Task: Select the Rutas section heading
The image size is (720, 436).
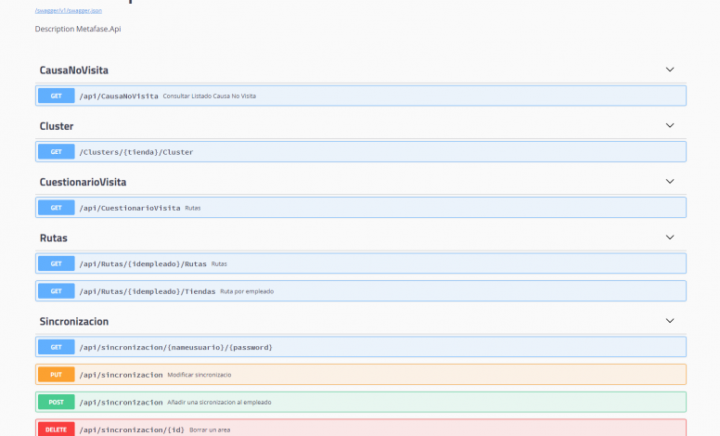Action: pyautogui.click(x=53, y=238)
